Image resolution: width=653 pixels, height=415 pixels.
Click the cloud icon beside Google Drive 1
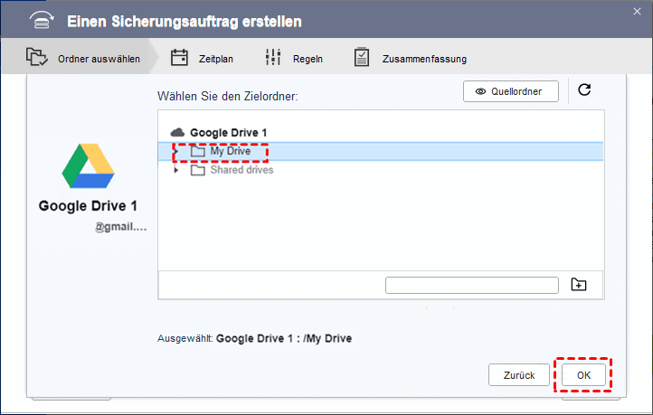pos(177,132)
